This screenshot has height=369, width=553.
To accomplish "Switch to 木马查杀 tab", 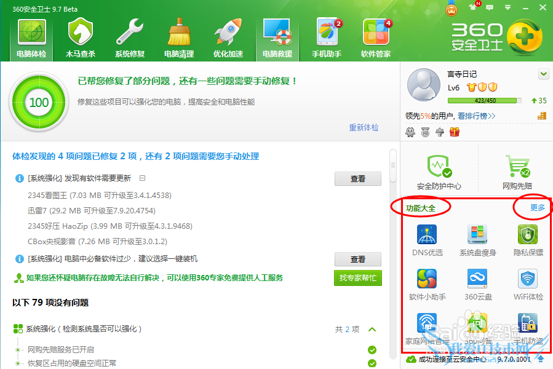I will 81,38.
